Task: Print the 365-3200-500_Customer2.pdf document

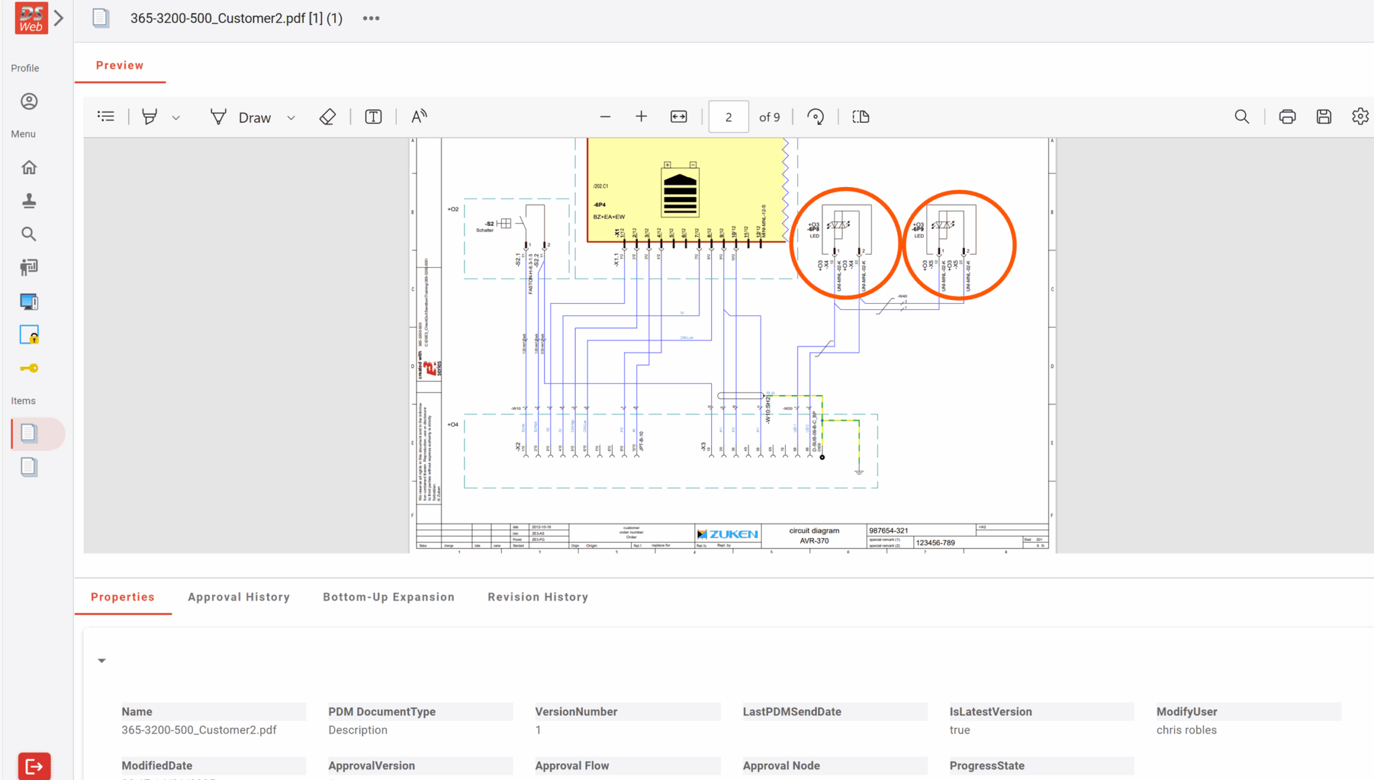Action: (x=1287, y=116)
